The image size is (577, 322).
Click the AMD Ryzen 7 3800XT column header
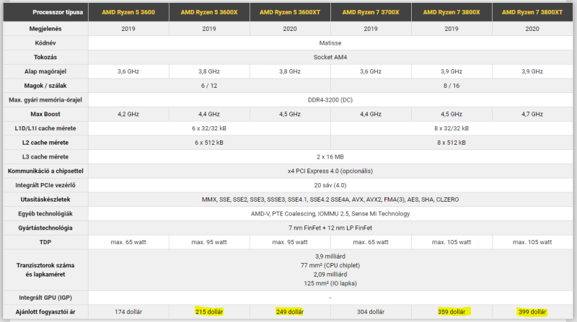532,12
